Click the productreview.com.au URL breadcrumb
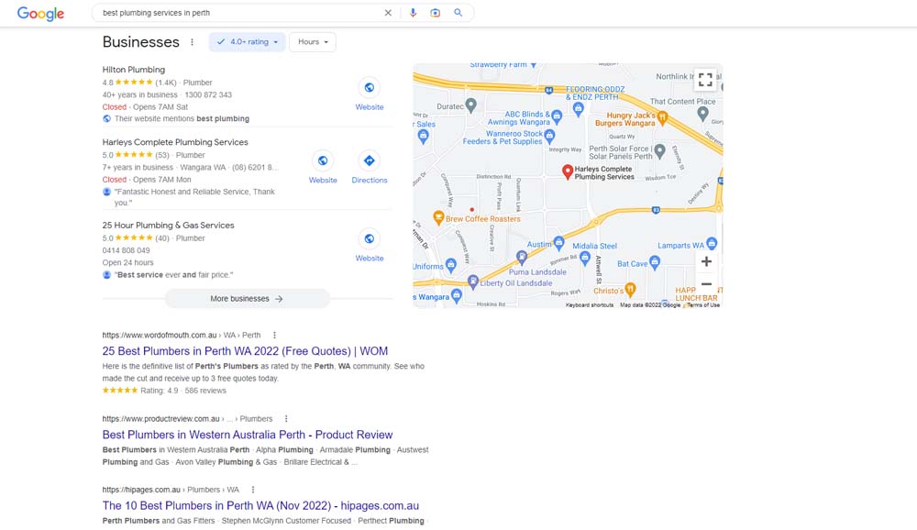Viewport: 917px width, 530px height. coord(187,419)
